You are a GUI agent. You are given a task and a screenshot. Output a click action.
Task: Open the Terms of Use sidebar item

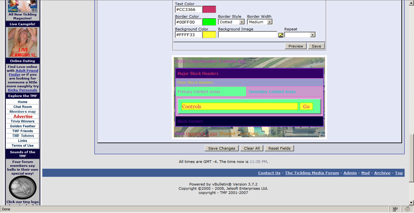23,145
